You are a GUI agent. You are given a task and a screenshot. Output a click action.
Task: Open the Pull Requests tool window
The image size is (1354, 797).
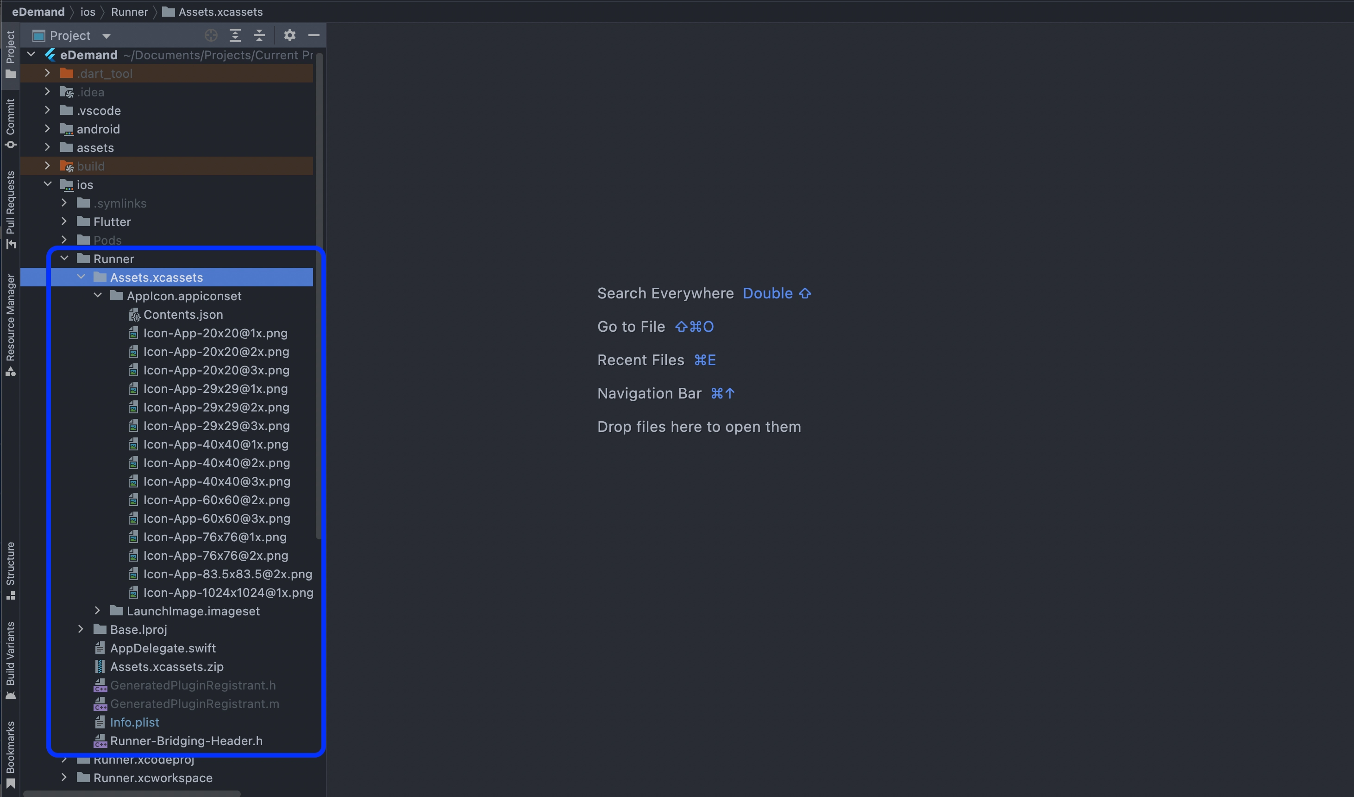[10, 210]
